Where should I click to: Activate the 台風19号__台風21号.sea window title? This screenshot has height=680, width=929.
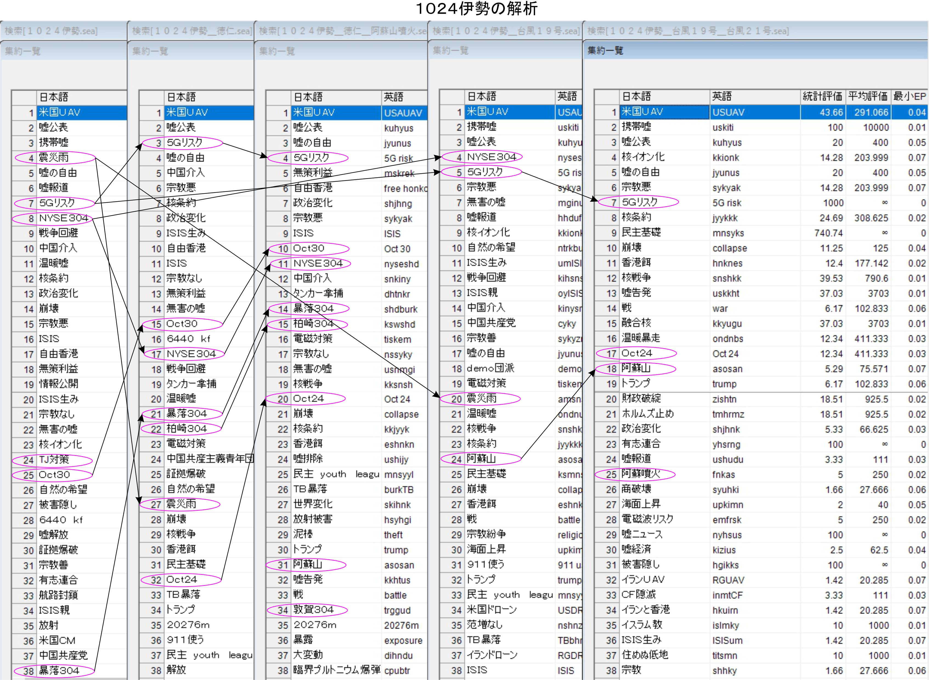tap(688, 31)
